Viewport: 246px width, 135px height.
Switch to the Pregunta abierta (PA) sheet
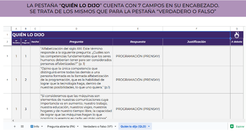coord(61,127)
